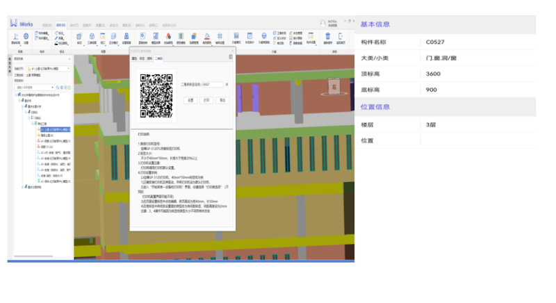Open the hash-shaped 轴网设置 grid settings tool

click(220, 38)
